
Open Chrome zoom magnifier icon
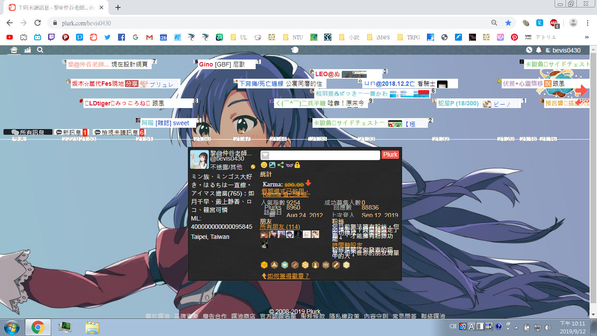point(494,23)
